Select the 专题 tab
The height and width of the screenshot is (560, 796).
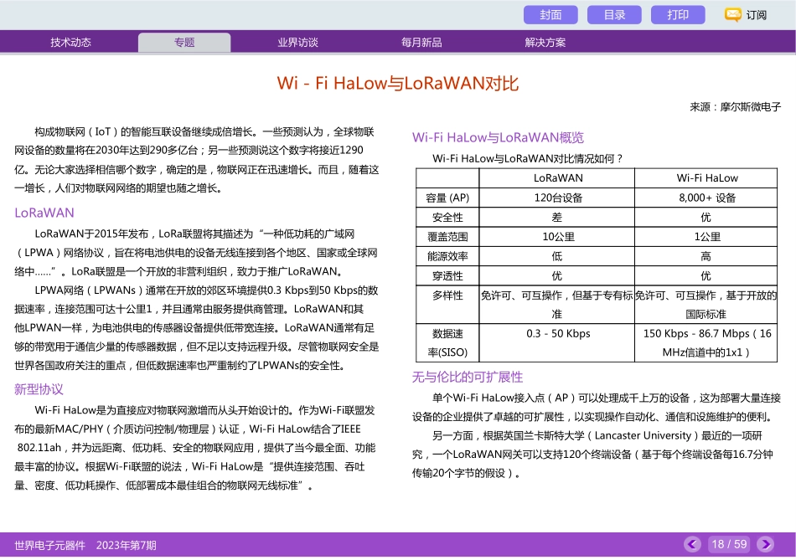pyautogui.click(x=184, y=41)
